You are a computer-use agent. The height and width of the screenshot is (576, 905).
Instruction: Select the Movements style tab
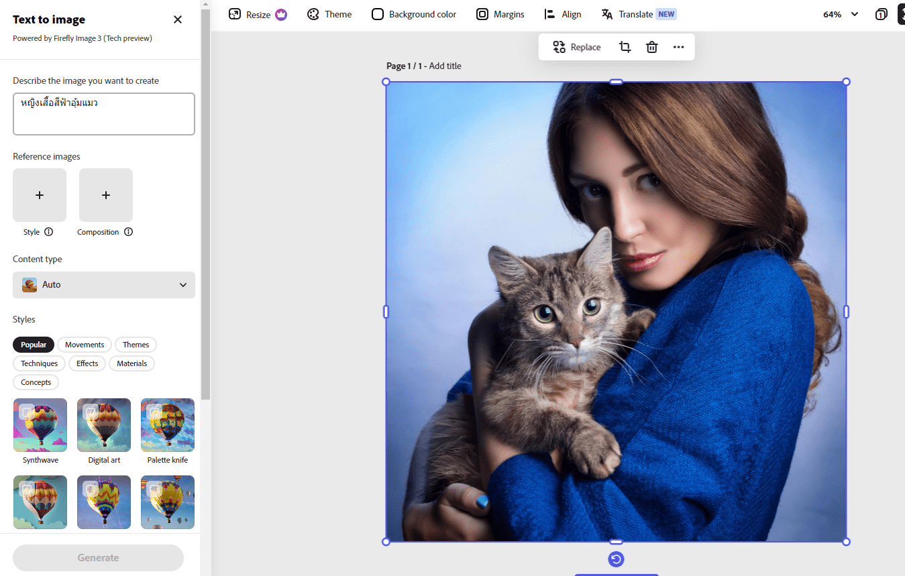click(x=85, y=345)
